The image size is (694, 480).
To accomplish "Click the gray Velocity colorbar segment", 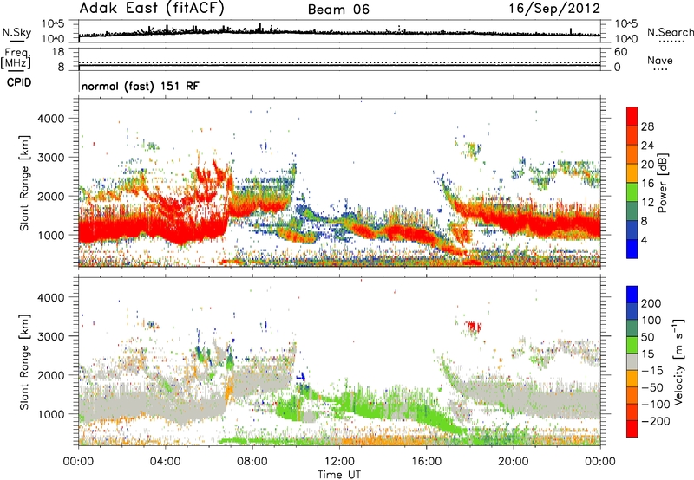I will (632, 361).
